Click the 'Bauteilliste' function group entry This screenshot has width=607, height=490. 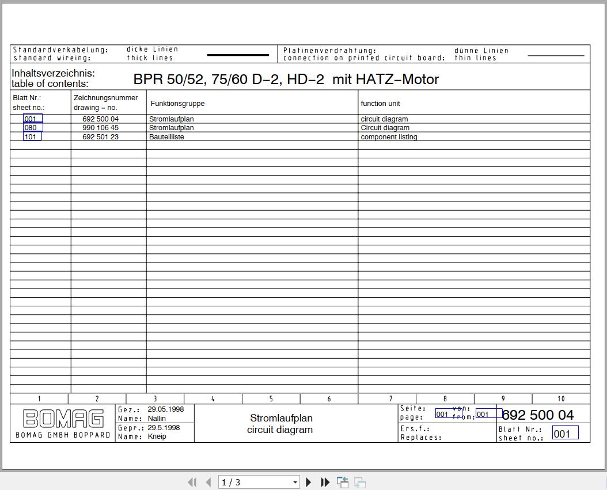point(166,137)
